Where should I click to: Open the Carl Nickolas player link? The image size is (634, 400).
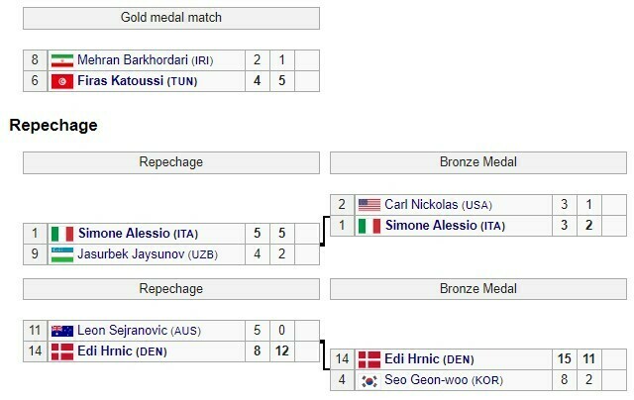pos(421,205)
